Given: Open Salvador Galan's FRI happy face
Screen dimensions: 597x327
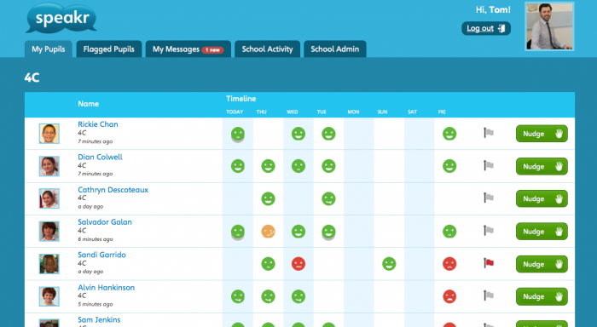Looking at the screenshot, I should pyautogui.click(x=449, y=232).
